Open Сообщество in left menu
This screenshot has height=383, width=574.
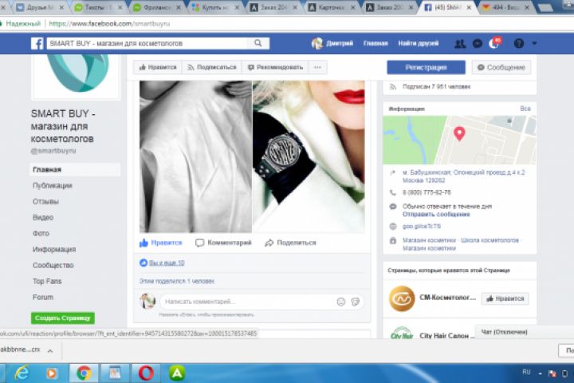(53, 266)
